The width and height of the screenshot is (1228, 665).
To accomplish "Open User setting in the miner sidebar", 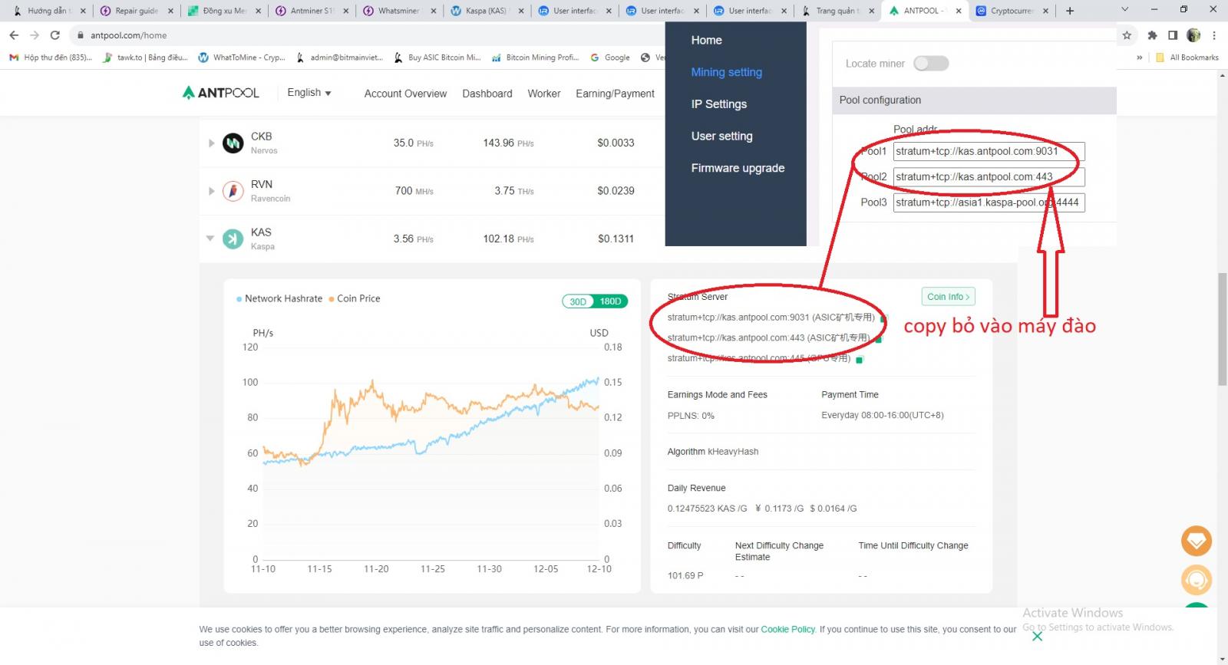I will pos(722,137).
